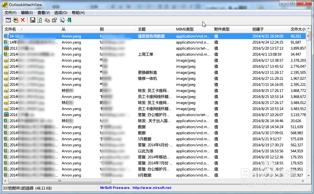Click the date cell 2014/2/18 14:54:24

tap(268, 127)
